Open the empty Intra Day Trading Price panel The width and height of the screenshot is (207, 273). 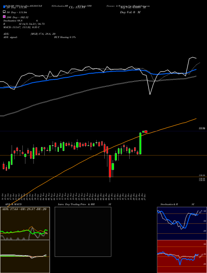click(x=83, y=232)
